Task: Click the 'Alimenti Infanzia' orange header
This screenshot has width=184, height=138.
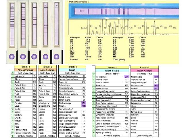Action: point(47,70)
